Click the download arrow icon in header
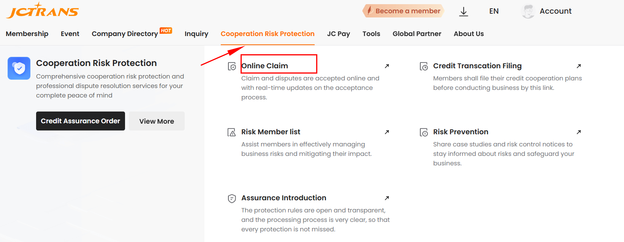Viewport: 624px width, 242px height. click(463, 11)
